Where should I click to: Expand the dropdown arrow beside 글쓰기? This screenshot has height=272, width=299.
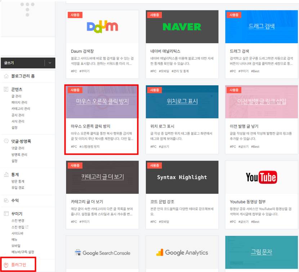(50, 63)
